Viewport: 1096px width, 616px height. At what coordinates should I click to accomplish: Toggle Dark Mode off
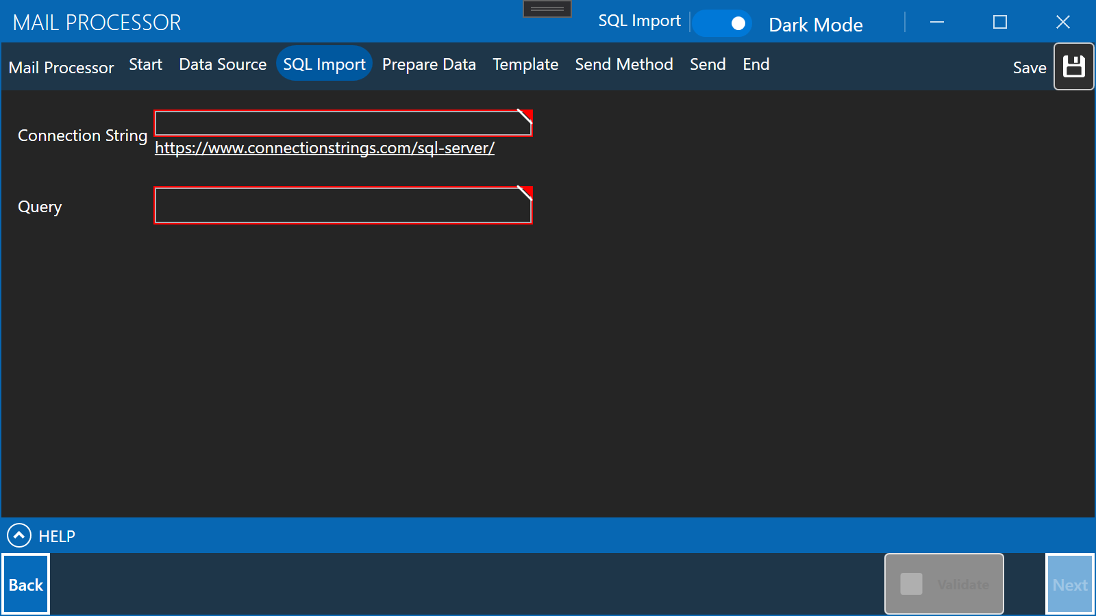tap(723, 23)
